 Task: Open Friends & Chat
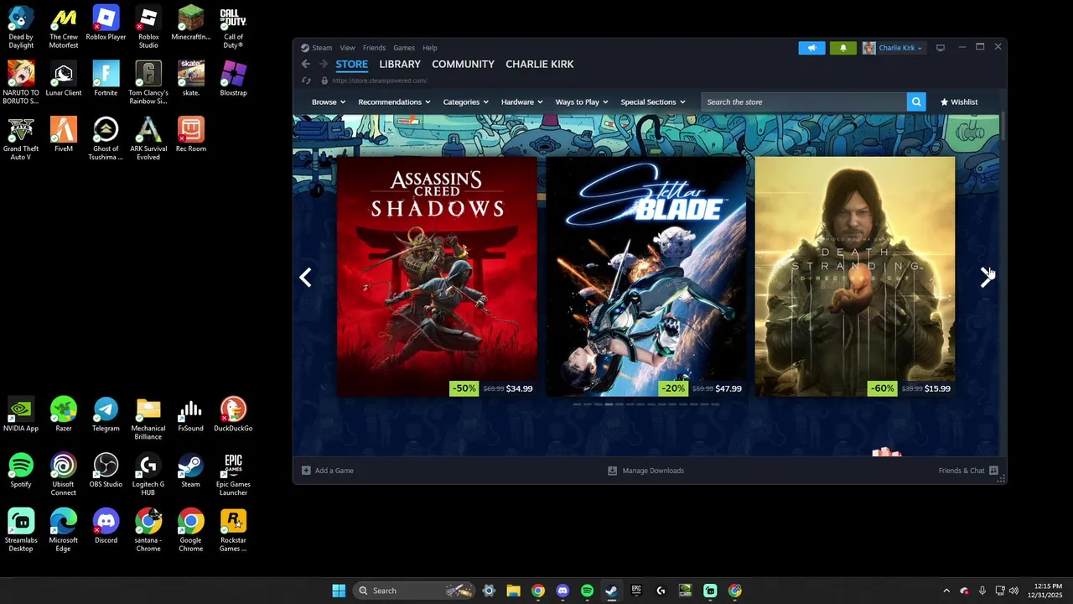click(968, 471)
